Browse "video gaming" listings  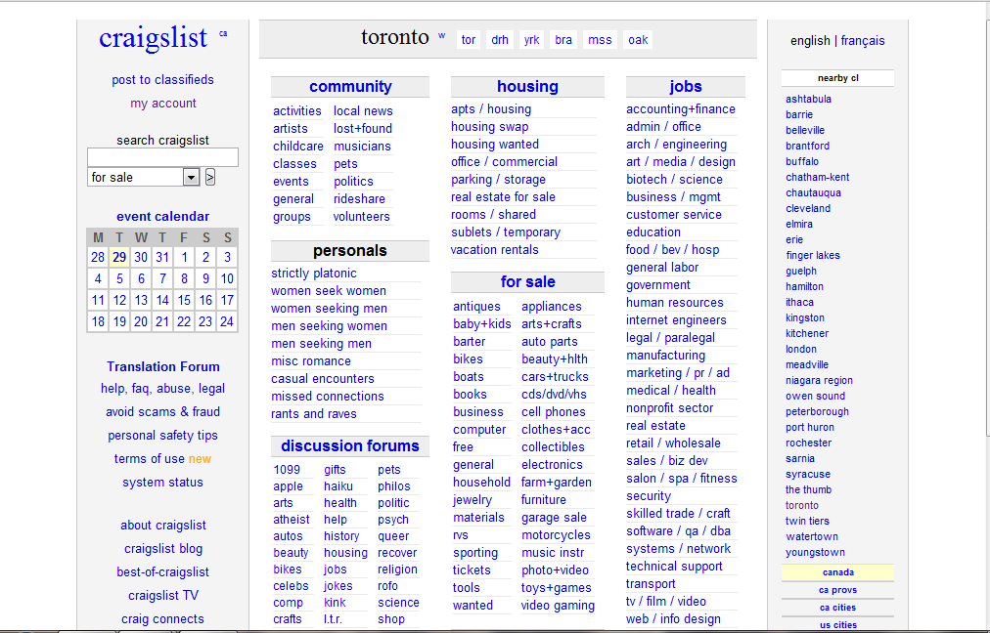click(559, 606)
